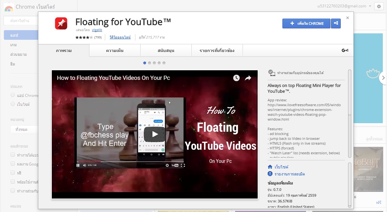387x212 pixels.
Task: Click the app review URL text
Action: [x=304, y=112]
